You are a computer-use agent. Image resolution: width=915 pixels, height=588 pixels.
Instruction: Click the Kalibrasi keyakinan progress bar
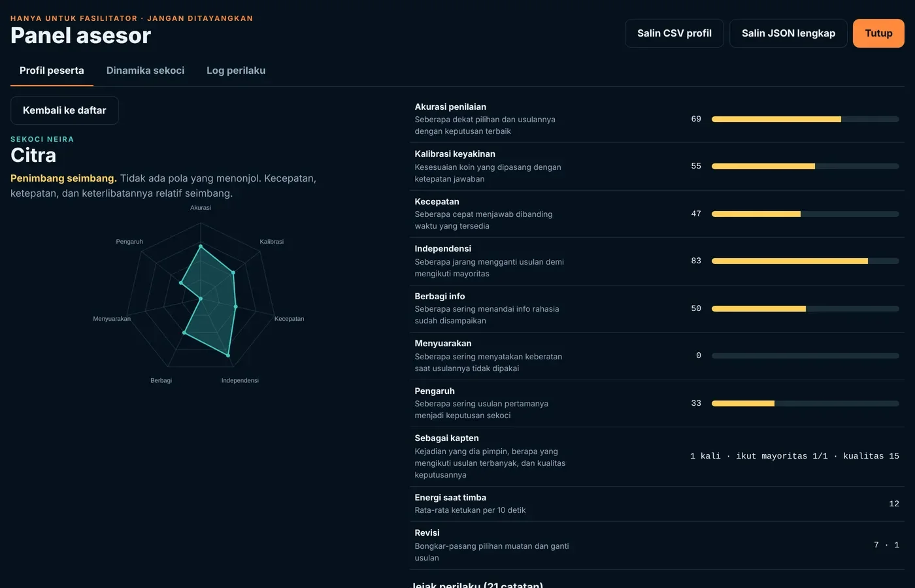pyautogui.click(x=805, y=167)
